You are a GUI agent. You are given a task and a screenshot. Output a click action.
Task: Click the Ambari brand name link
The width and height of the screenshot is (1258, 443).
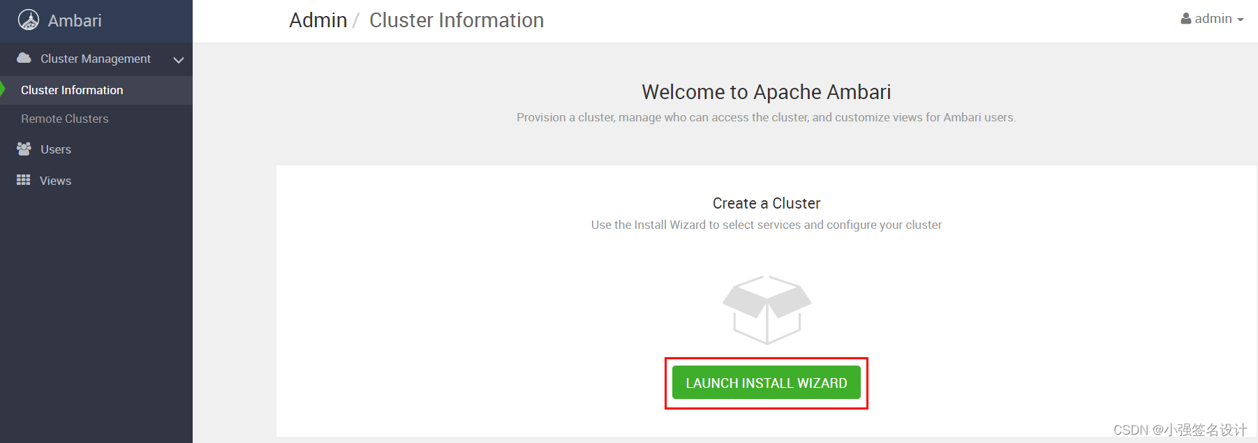75,21
